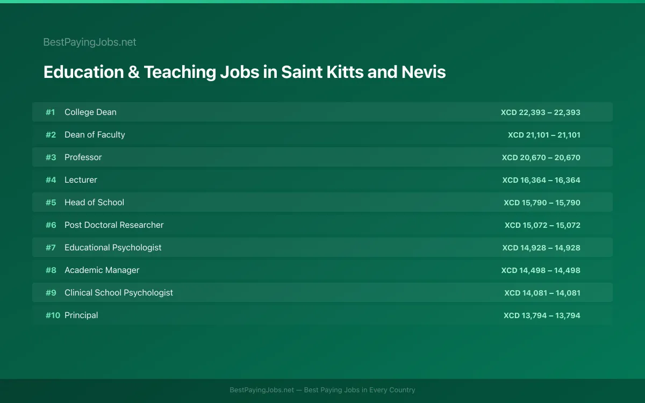Click salary XCD 15,790 – 15,790
Image resolution: width=645 pixels, height=403 pixels.
point(542,203)
